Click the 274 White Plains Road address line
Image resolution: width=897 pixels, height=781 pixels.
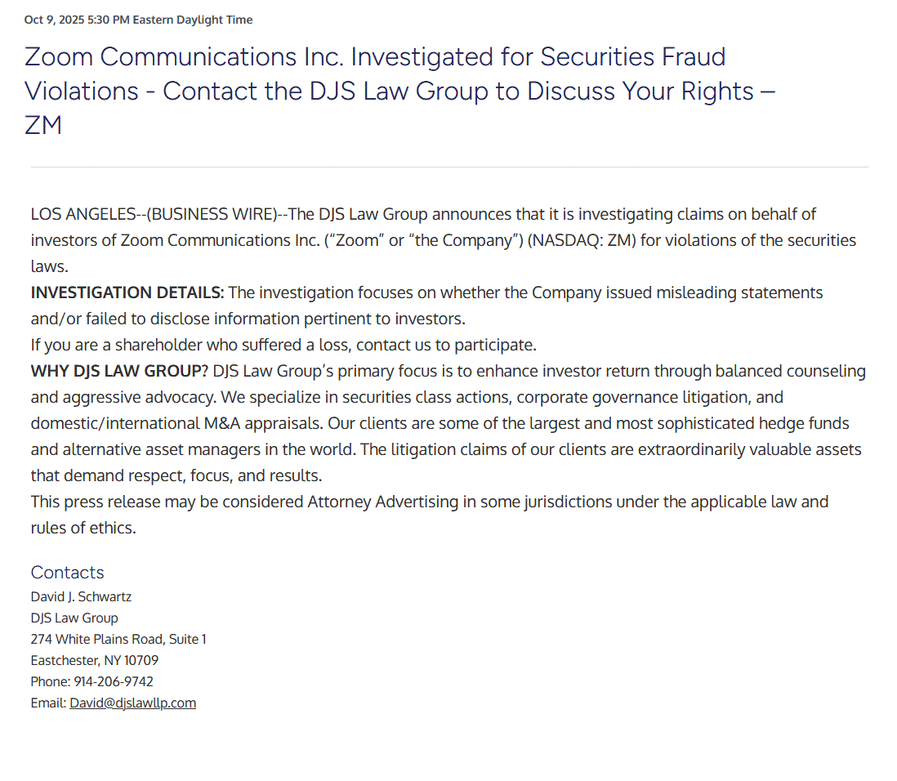[x=118, y=639]
